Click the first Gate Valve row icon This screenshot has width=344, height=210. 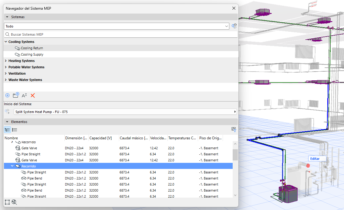(x=18, y=148)
